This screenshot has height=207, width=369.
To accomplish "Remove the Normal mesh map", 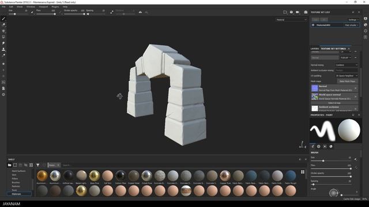I will pos(355,88).
